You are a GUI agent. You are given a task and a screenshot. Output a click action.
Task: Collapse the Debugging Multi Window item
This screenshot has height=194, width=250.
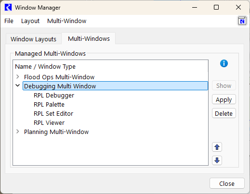(18, 85)
